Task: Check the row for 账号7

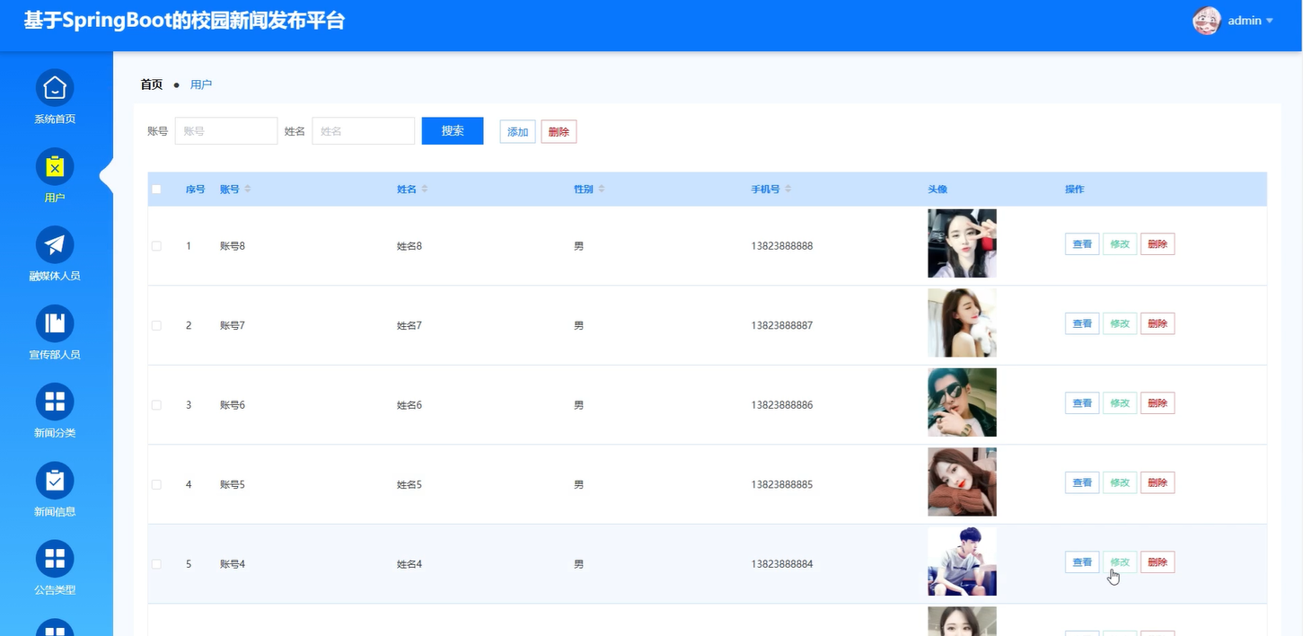Action: [x=156, y=325]
